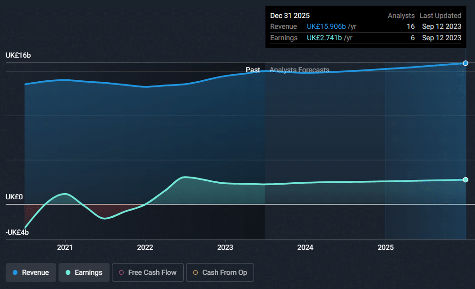Click the teal Earnings end data point
The width and height of the screenshot is (475, 289).
(466, 179)
